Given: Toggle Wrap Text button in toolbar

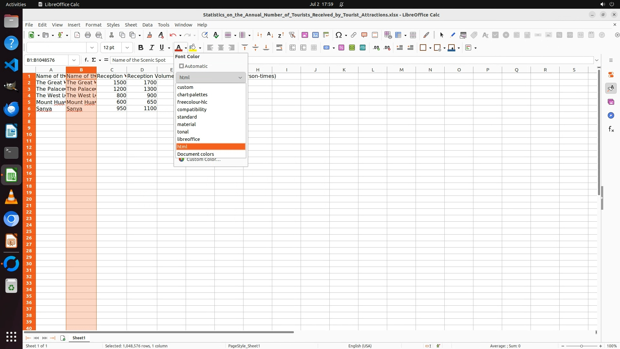Looking at the screenshot, I should pos(279,48).
